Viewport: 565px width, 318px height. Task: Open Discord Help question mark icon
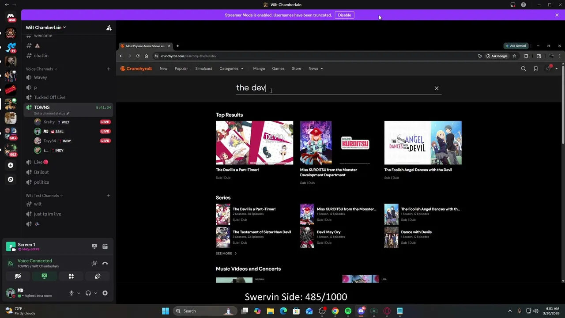coord(523,5)
